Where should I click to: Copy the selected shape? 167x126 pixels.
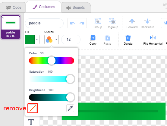pos(93,40)
